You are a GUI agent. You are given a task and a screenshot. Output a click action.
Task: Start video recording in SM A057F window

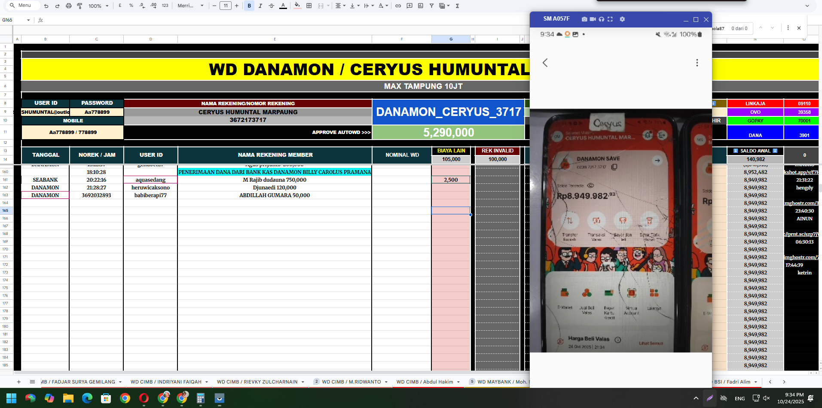click(593, 19)
